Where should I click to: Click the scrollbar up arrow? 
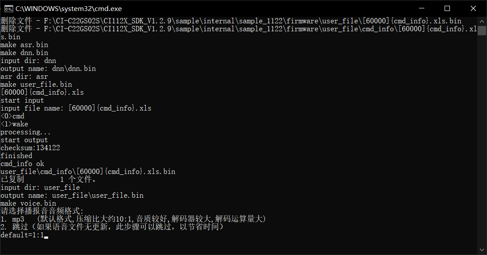pyautogui.click(x=483, y=21)
